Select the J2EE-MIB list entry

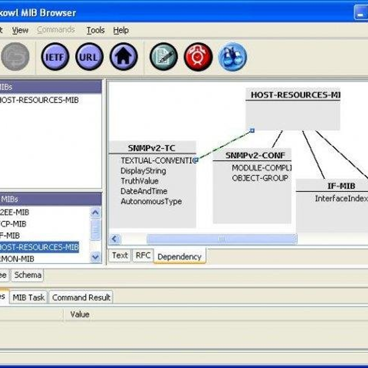pos(14,212)
